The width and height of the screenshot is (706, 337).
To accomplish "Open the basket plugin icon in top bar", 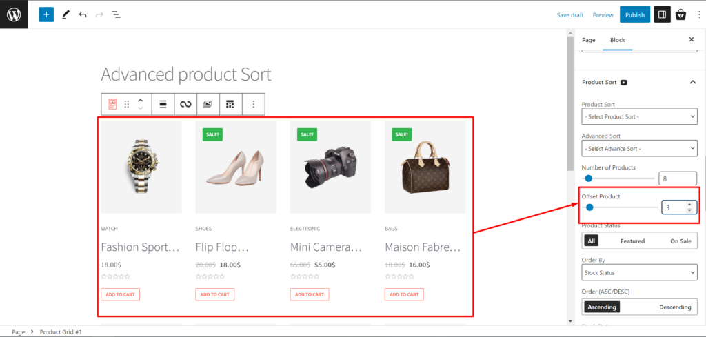I will tap(680, 15).
